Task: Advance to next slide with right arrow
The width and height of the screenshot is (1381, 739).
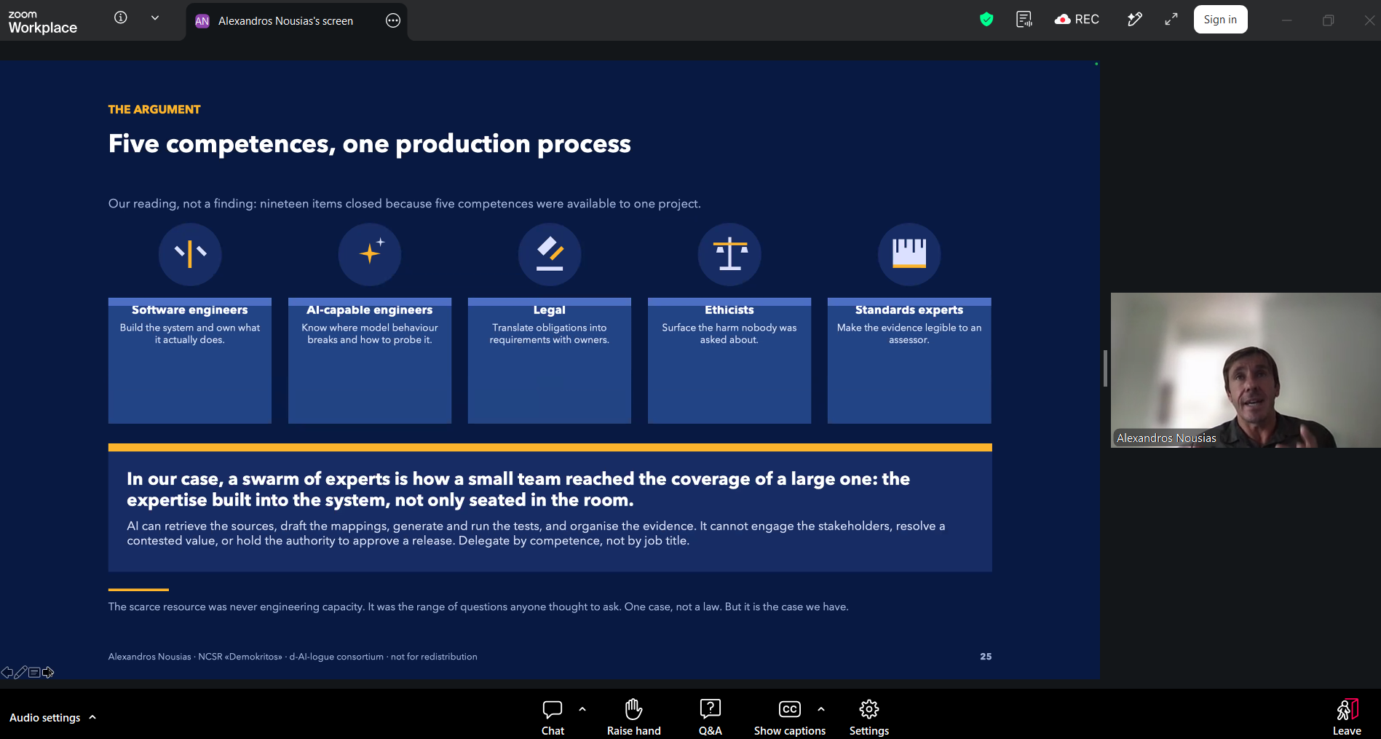Action: pyautogui.click(x=48, y=673)
